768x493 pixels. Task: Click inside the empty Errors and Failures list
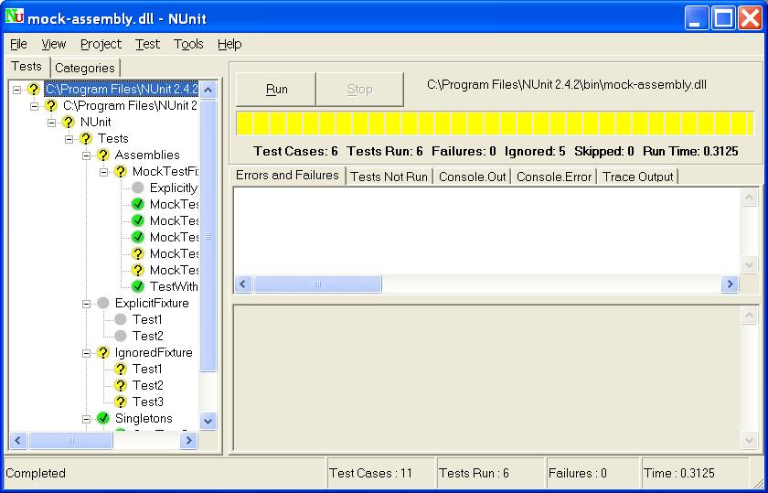pos(486,230)
